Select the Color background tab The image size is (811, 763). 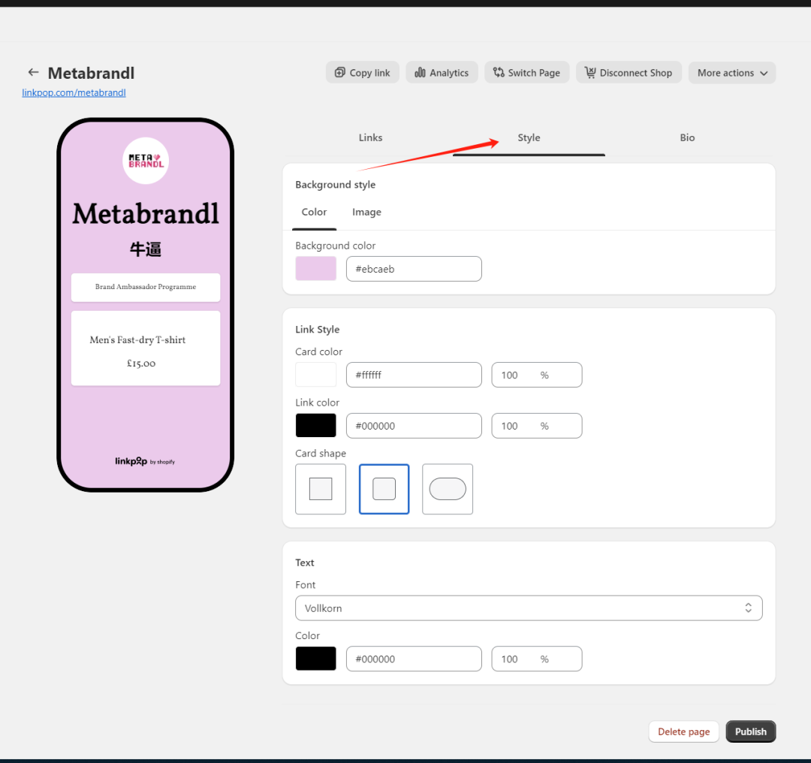pos(314,212)
